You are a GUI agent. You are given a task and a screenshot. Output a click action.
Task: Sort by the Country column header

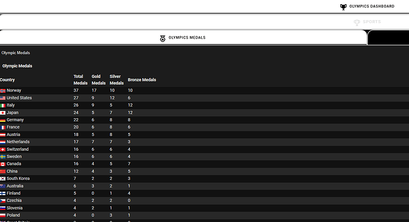coord(7,80)
